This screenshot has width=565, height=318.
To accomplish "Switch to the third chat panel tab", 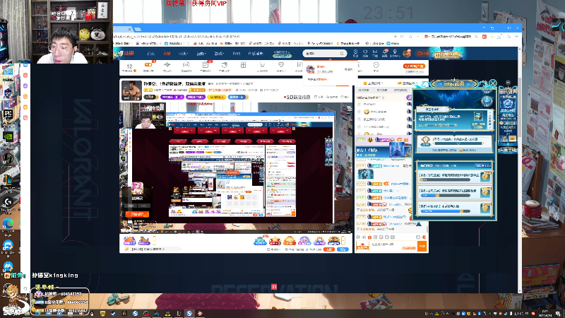I will click(400, 90).
